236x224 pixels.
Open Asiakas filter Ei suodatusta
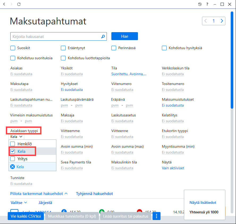(x=21, y=74)
